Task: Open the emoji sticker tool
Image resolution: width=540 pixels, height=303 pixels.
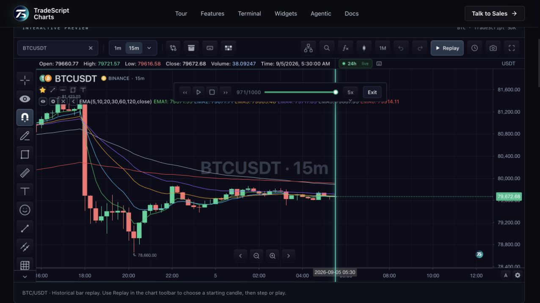Action: [25, 210]
